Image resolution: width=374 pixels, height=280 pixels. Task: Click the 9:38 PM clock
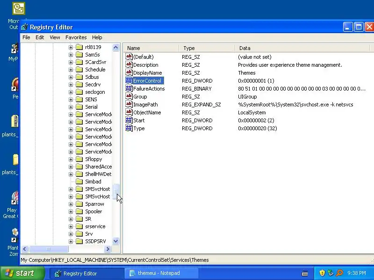click(357, 273)
